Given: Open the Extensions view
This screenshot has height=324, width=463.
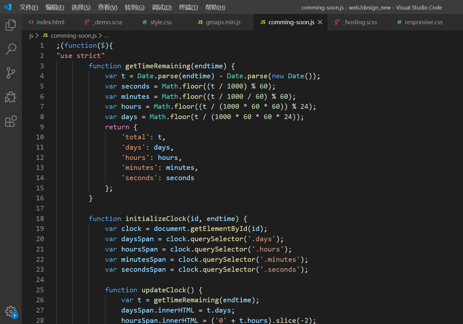Looking at the screenshot, I should click(x=11, y=121).
